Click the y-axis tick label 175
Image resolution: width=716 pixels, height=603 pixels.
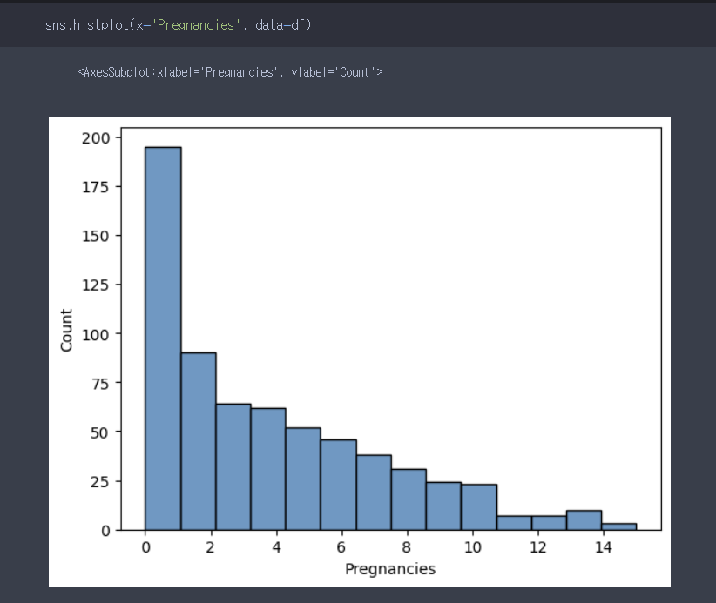(96, 187)
